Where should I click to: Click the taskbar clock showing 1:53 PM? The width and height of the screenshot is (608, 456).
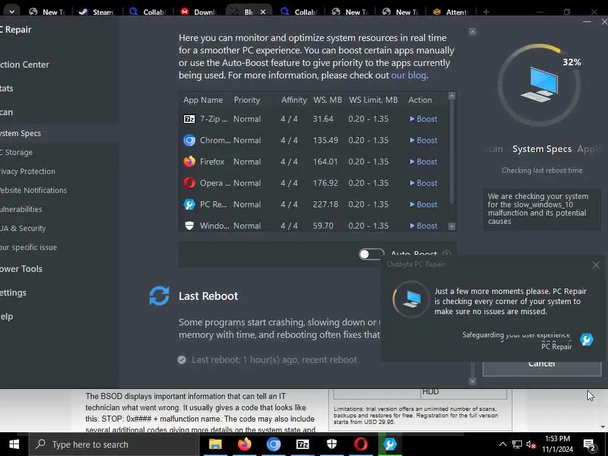557,444
